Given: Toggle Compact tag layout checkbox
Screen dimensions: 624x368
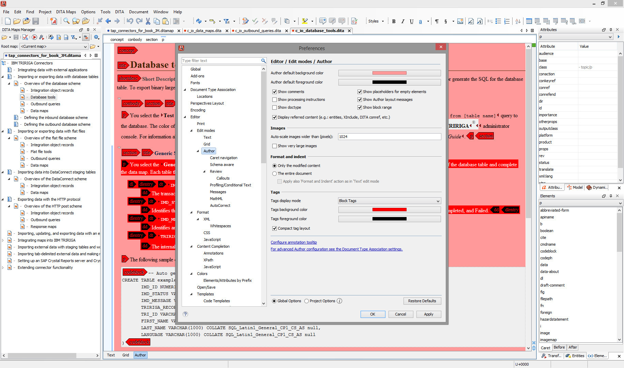Looking at the screenshot, I should pyautogui.click(x=274, y=228).
